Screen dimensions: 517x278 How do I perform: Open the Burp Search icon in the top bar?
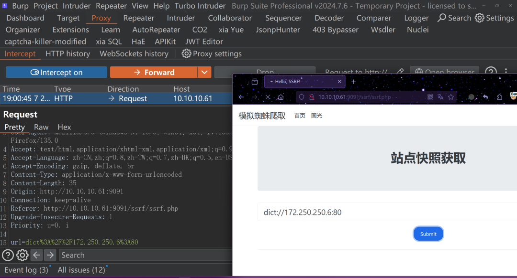coord(454,18)
